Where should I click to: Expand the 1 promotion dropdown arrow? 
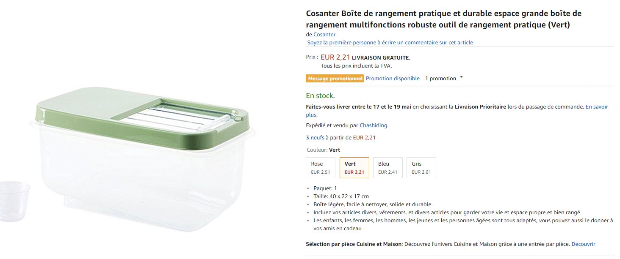pyautogui.click(x=461, y=77)
